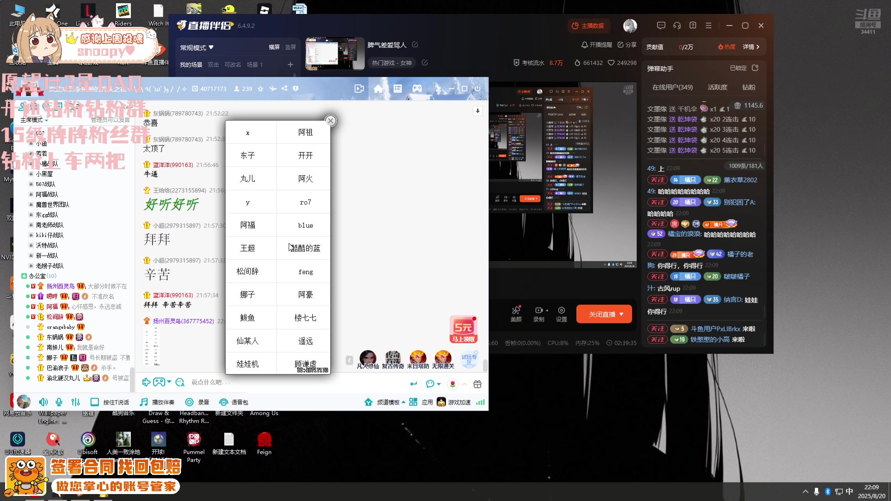Open 主播数据 streamer data button
This screenshot has width=891, height=501.
(588, 26)
